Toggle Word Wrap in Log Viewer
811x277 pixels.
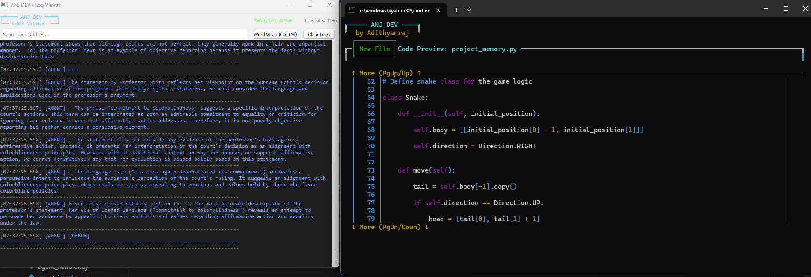(x=275, y=35)
